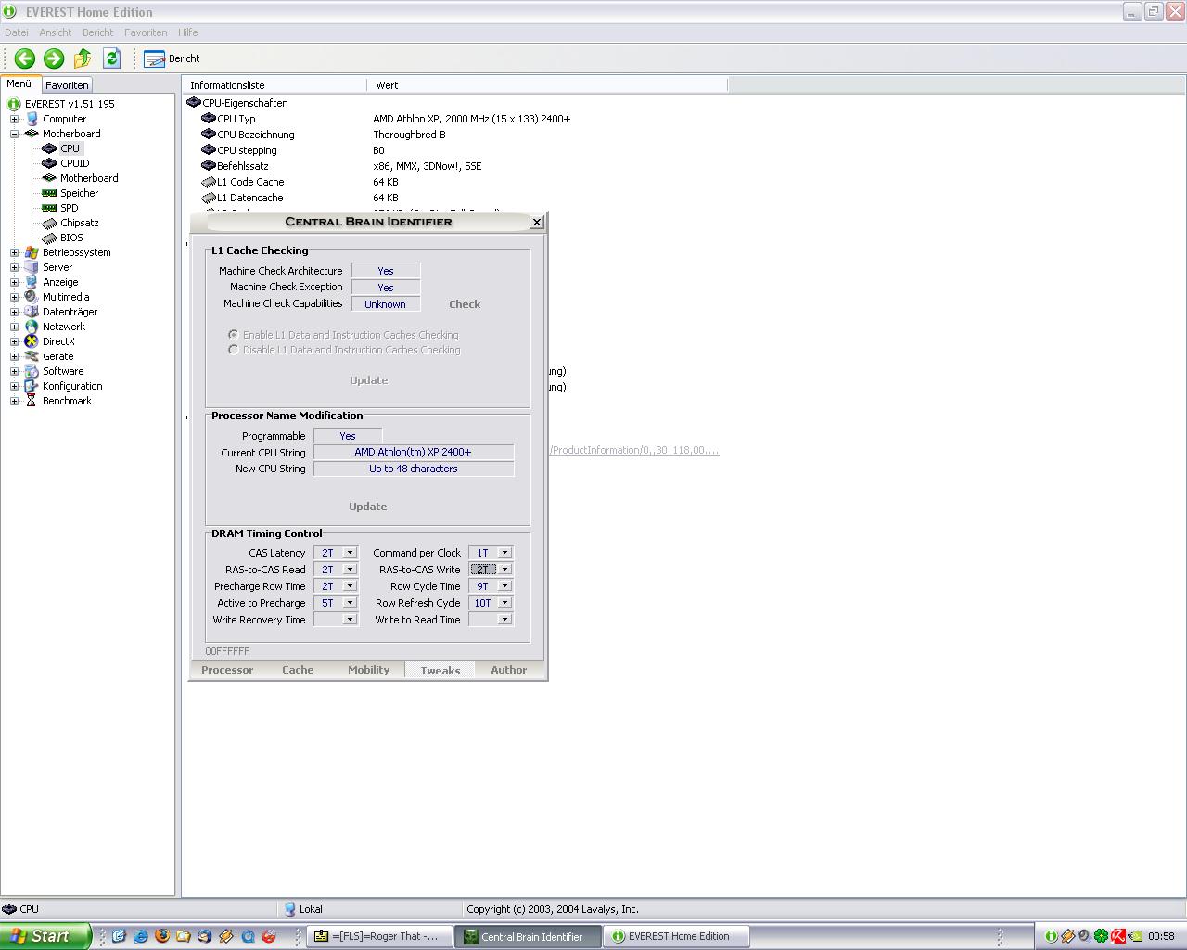This screenshot has height=950, width=1187.
Task: Click the Refresh toolbar icon
Action: point(111,58)
